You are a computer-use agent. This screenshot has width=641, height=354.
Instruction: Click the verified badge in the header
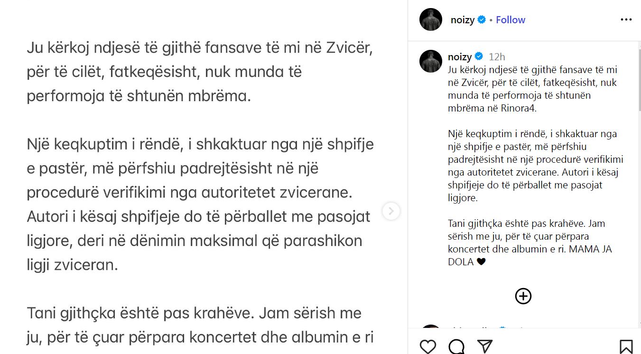[482, 20]
